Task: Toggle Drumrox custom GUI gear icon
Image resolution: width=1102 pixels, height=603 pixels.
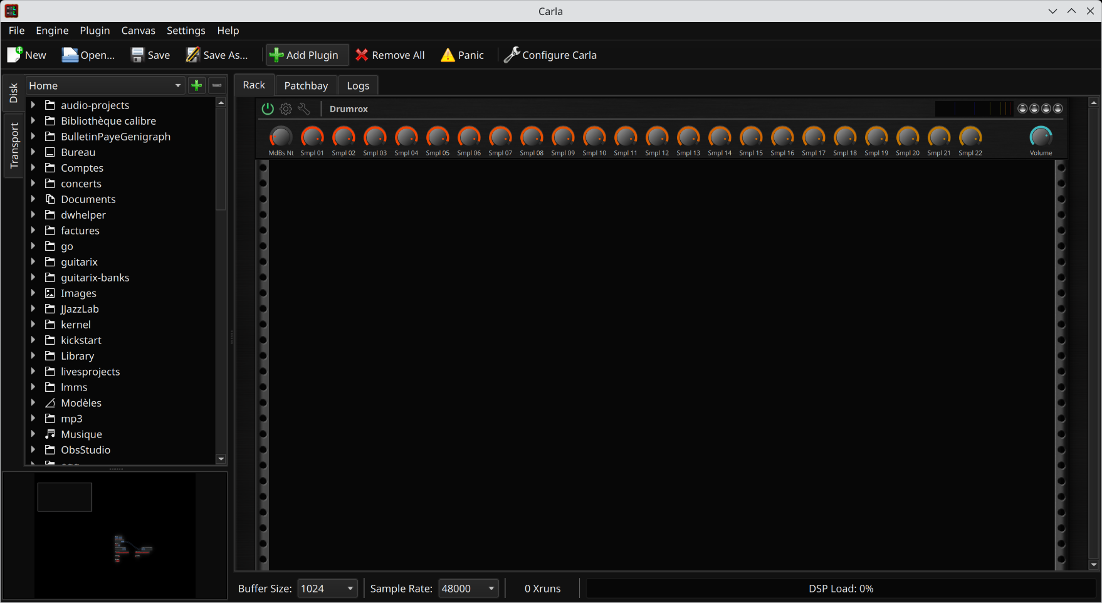Action: pyautogui.click(x=286, y=109)
